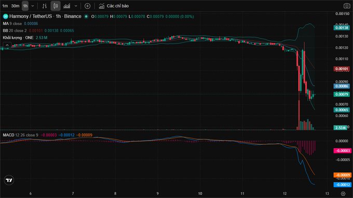This screenshot has height=198, width=353.
Task: Choose the area chart style icon
Action: coord(66,6)
